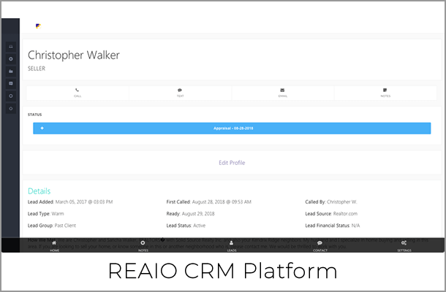Open the folder icon in the left sidebar
Viewport: 446px width, 292px height.
pos(11,72)
